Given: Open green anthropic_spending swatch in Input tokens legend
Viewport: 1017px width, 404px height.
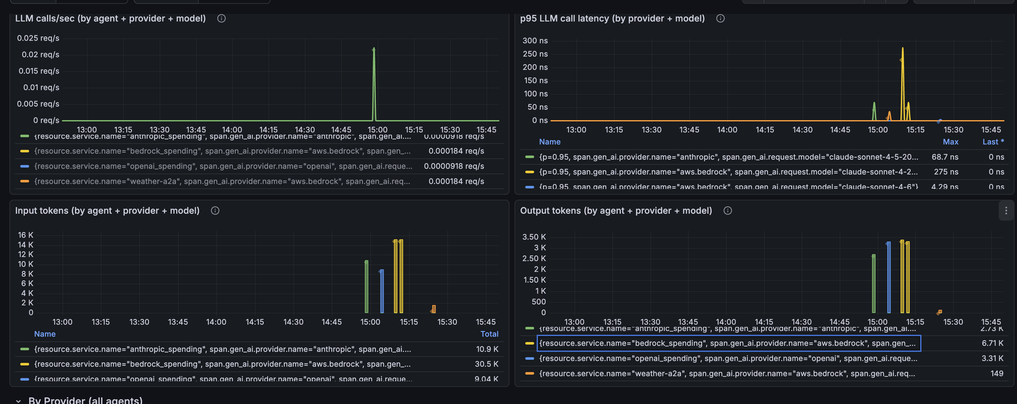Looking at the screenshot, I should coord(24,349).
